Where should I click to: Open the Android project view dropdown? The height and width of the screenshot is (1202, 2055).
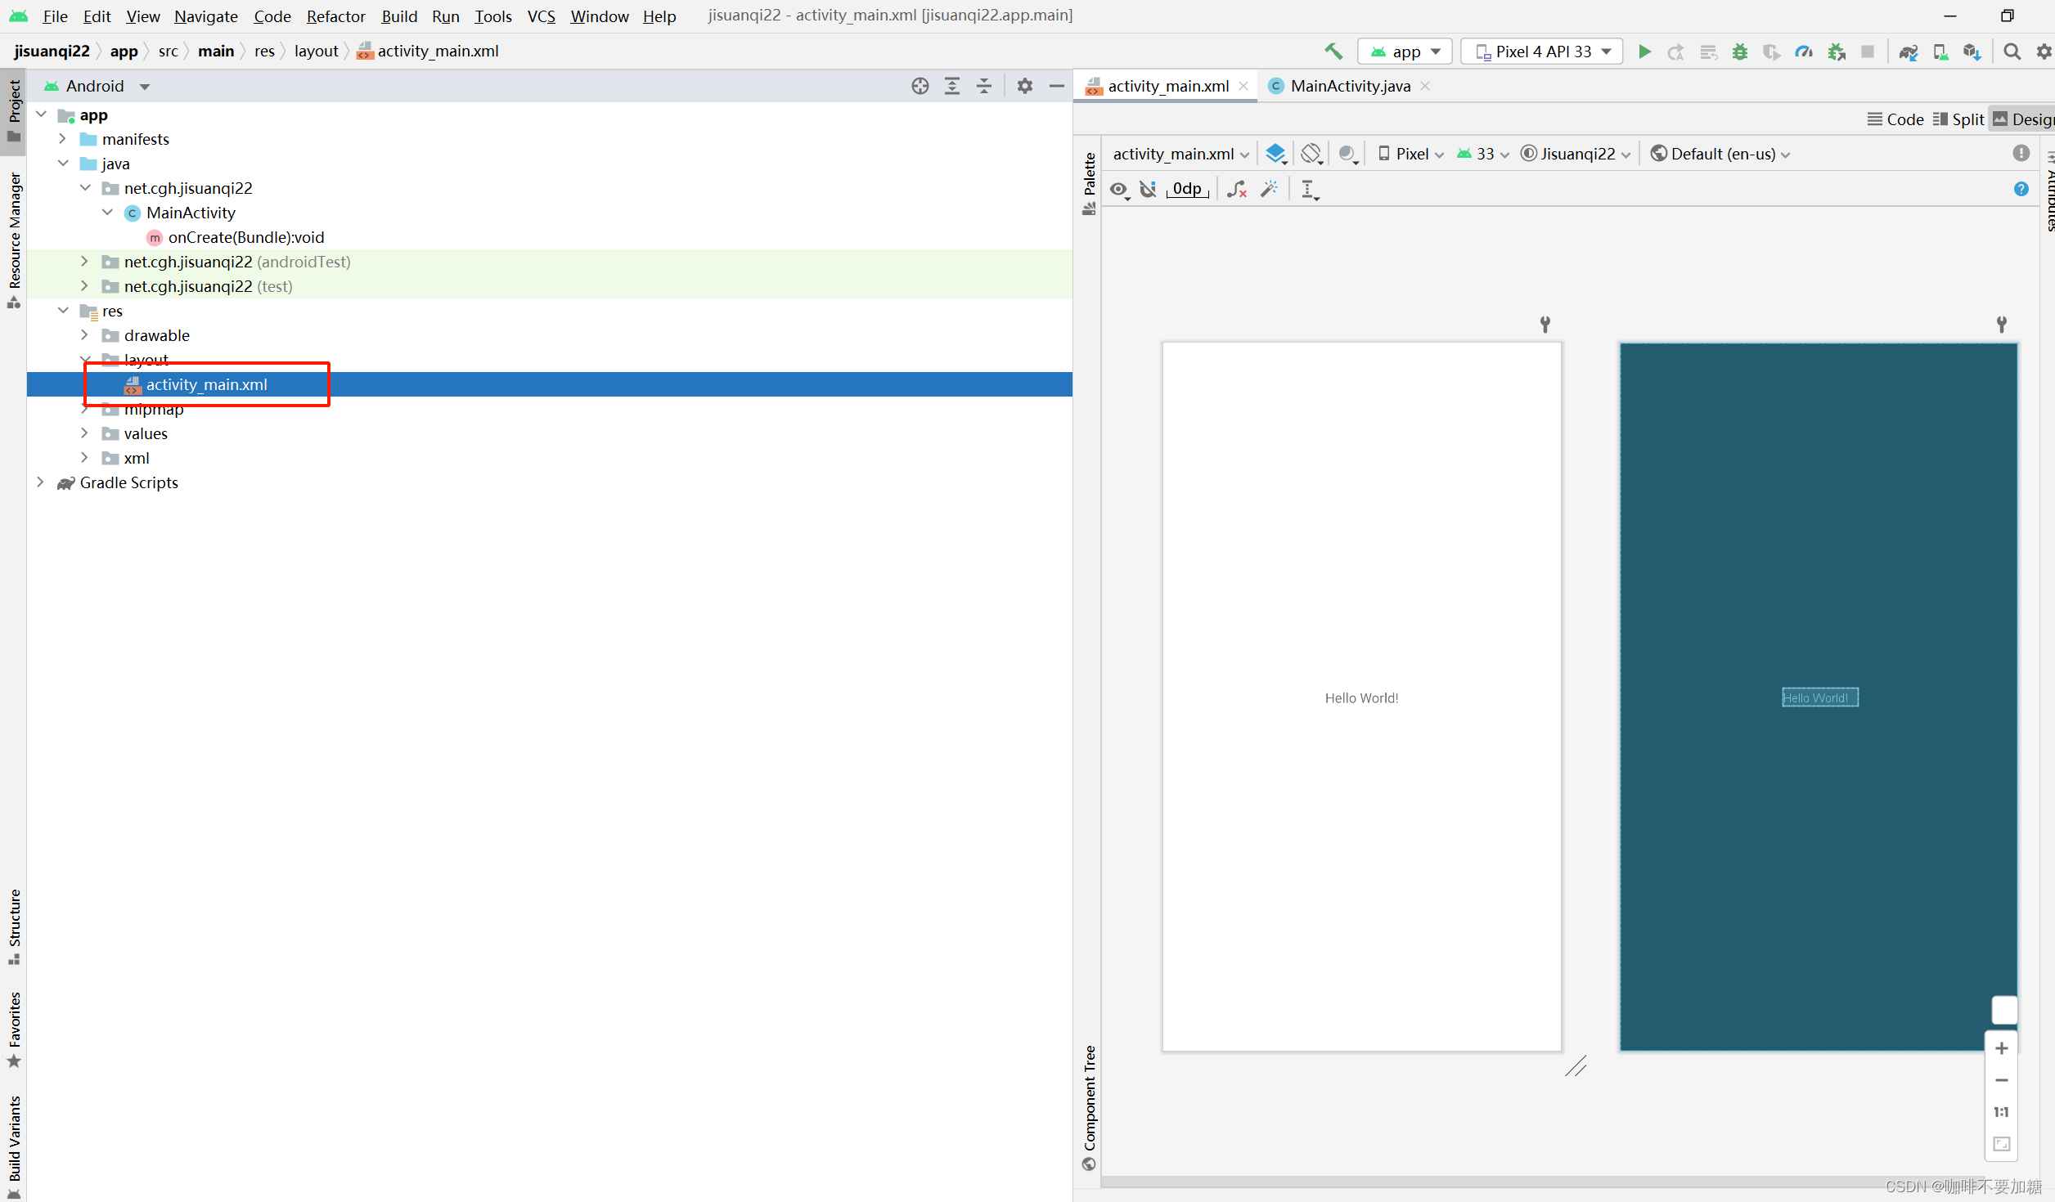[97, 86]
